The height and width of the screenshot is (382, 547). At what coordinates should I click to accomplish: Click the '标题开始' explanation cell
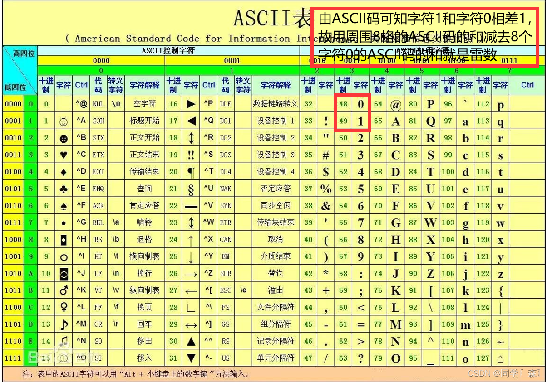pos(144,121)
